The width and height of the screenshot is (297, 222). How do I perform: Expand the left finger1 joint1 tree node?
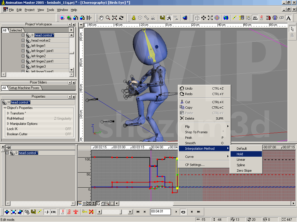(x=23, y=51)
